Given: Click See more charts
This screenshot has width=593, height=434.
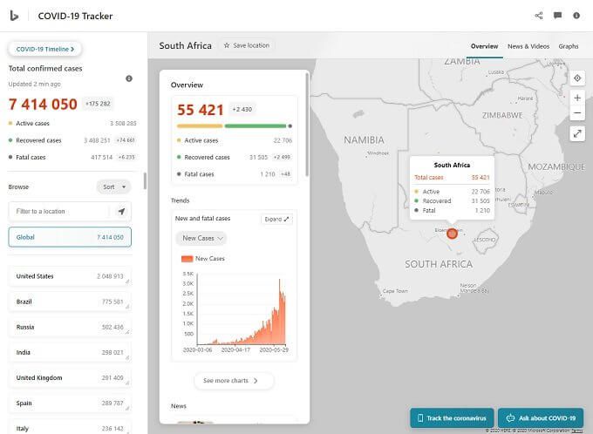Looking at the screenshot, I should (x=234, y=381).
